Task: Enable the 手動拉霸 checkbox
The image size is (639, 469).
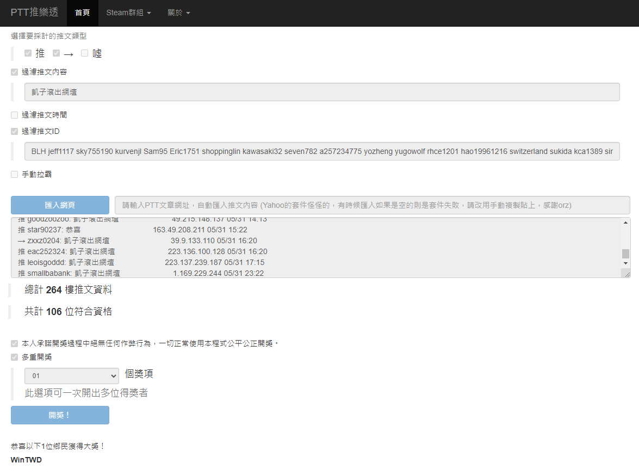Action: [14, 175]
